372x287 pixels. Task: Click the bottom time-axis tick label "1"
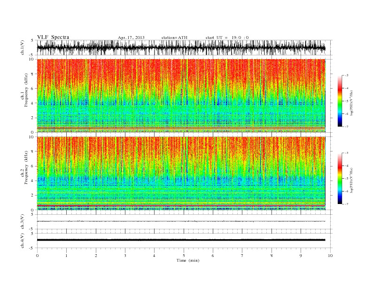coord(66,256)
